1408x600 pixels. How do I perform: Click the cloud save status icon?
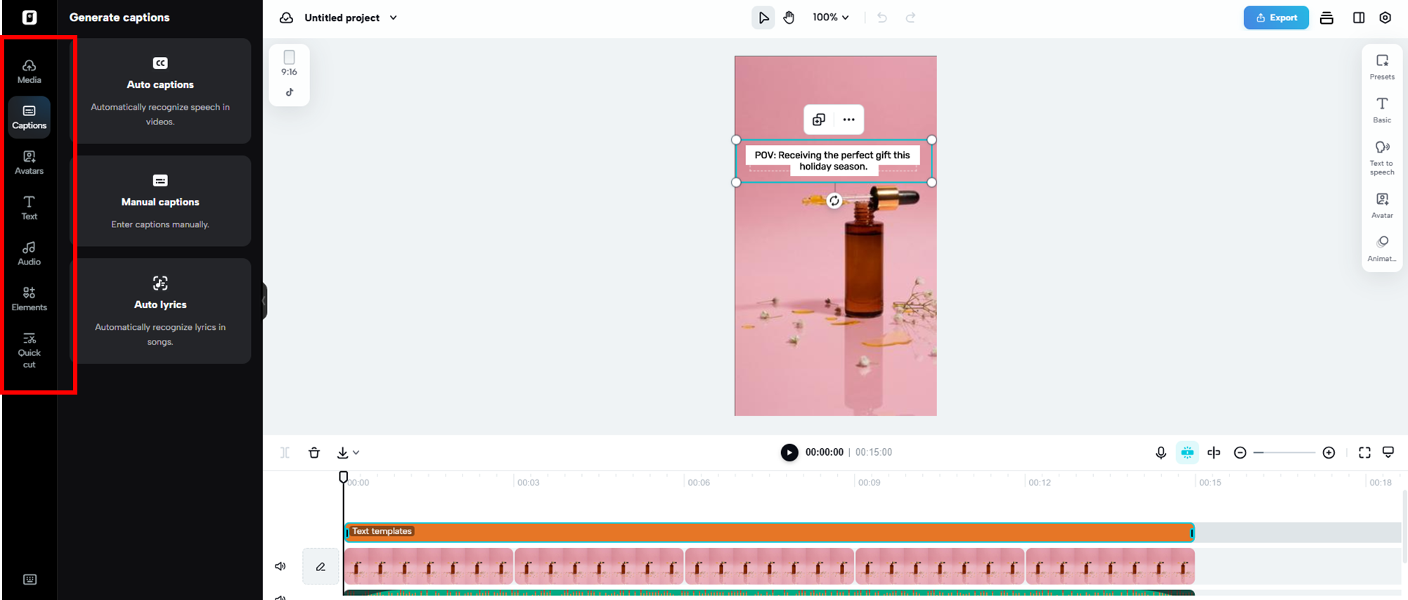click(286, 18)
